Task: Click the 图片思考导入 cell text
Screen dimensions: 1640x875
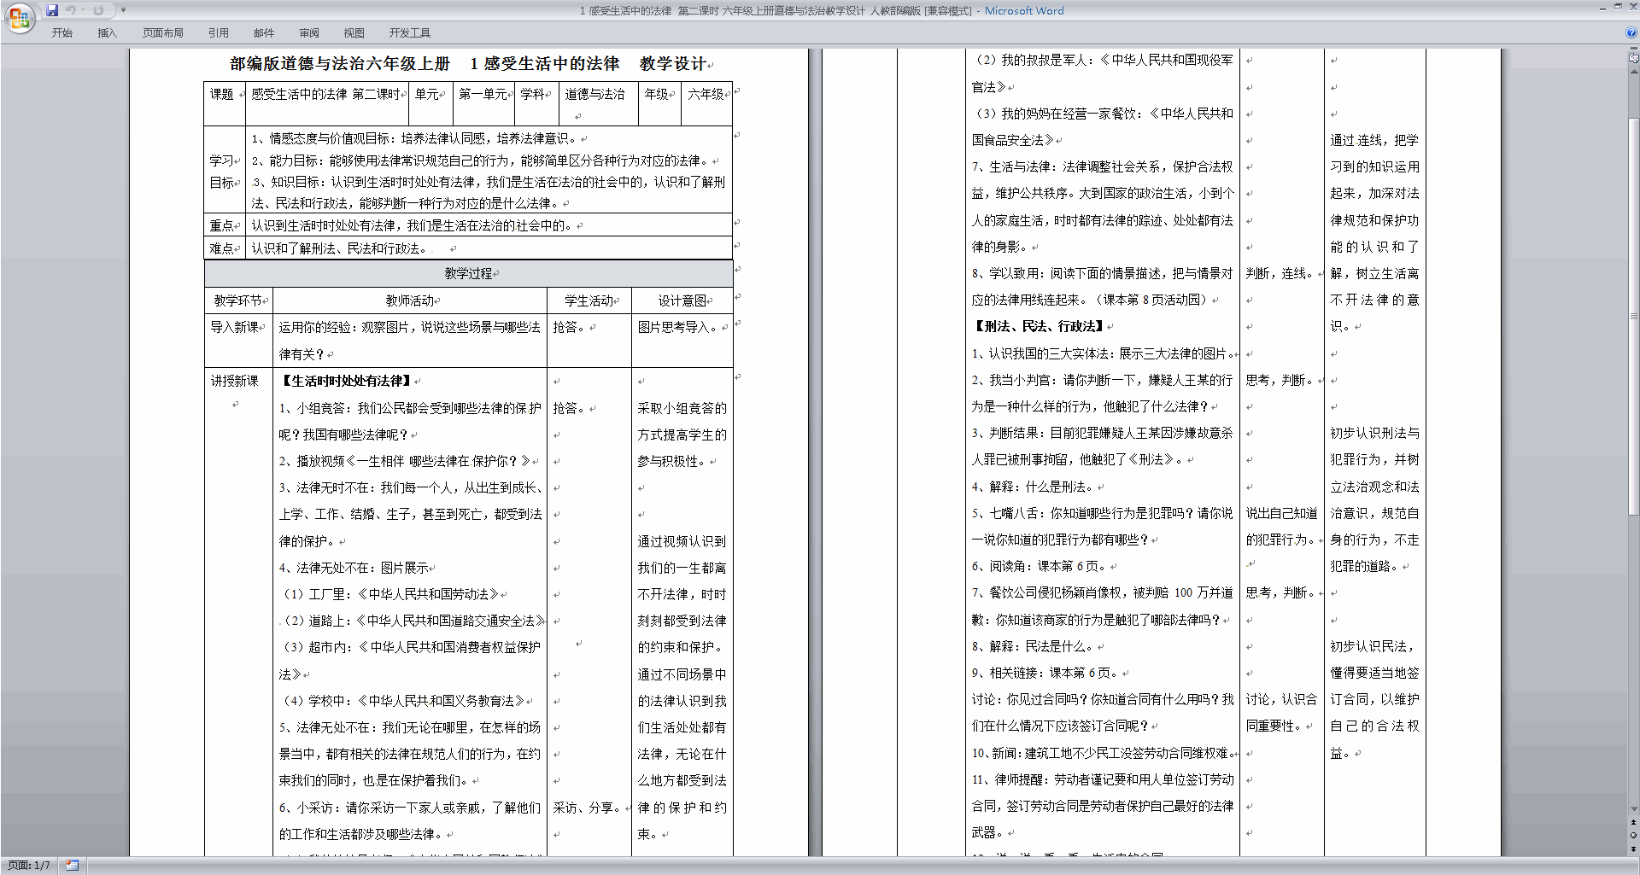Action: click(680, 327)
